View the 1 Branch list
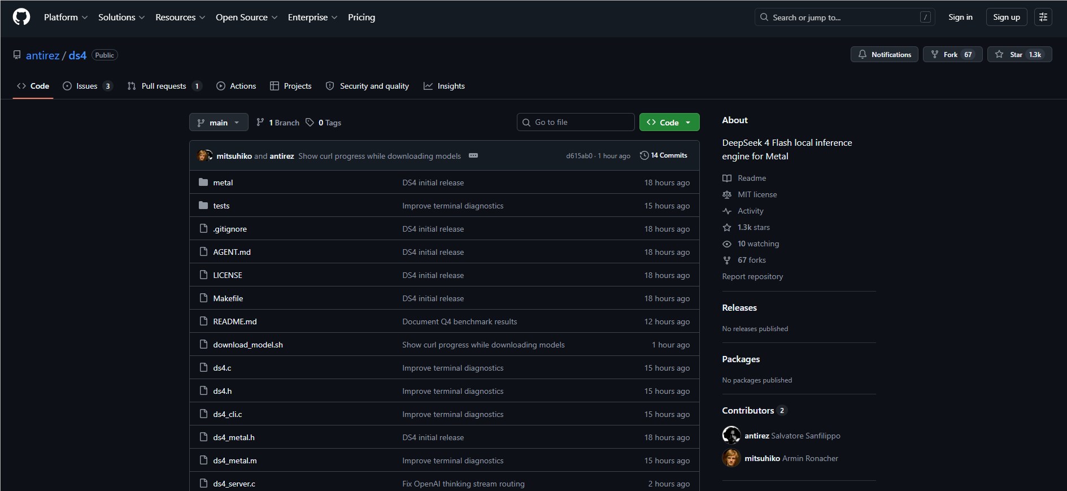The image size is (1067, 491). pos(278,123)
